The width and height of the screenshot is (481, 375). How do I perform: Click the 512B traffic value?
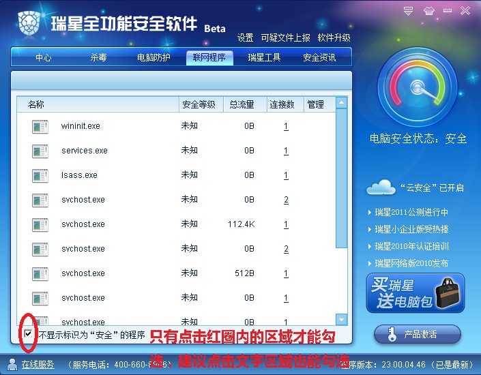(244, 273)
